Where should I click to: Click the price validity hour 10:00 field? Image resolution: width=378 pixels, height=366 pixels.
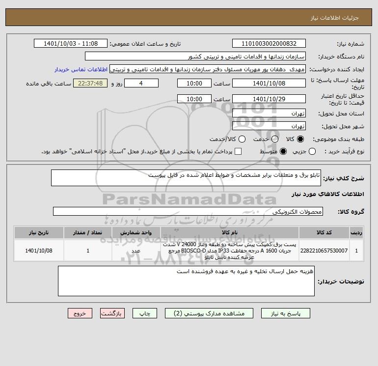click(194, 99)
